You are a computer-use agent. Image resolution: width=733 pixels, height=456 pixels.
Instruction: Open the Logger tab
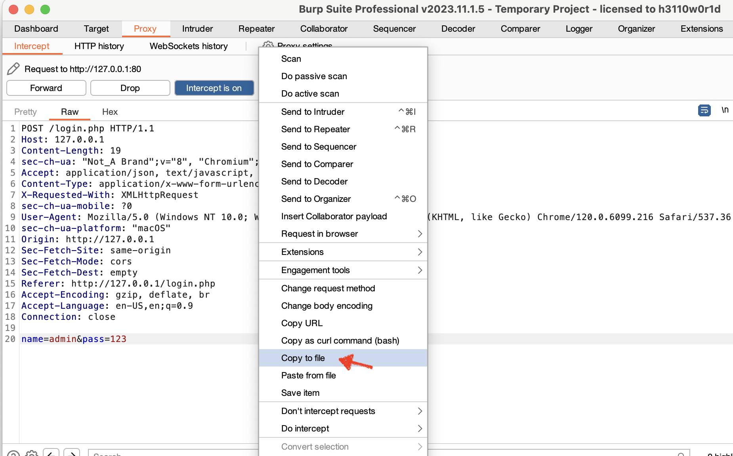click(579, 28)
